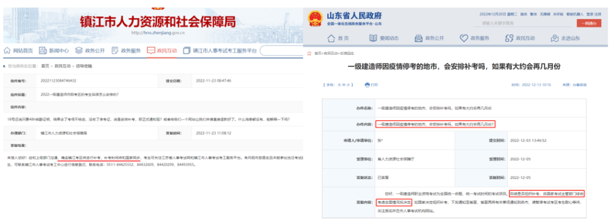
Task: Click 注册 on Shandong site
Action: click(598, 14)
